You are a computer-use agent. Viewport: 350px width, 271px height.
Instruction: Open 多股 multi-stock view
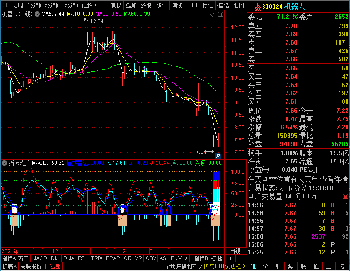[147, 5]
